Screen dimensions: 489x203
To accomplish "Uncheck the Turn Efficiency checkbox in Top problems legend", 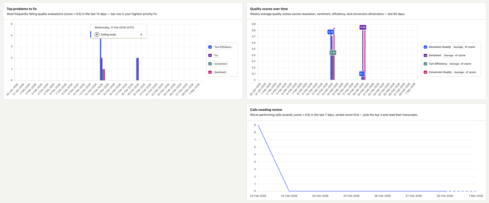I will click(210, 47).
